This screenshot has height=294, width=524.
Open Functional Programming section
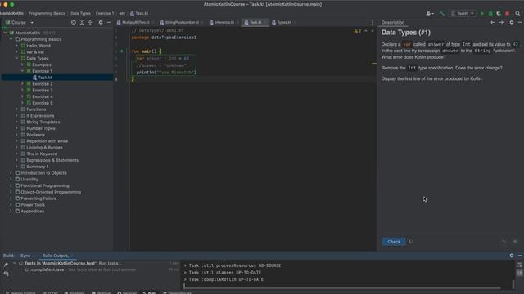[x=45, y=185]
